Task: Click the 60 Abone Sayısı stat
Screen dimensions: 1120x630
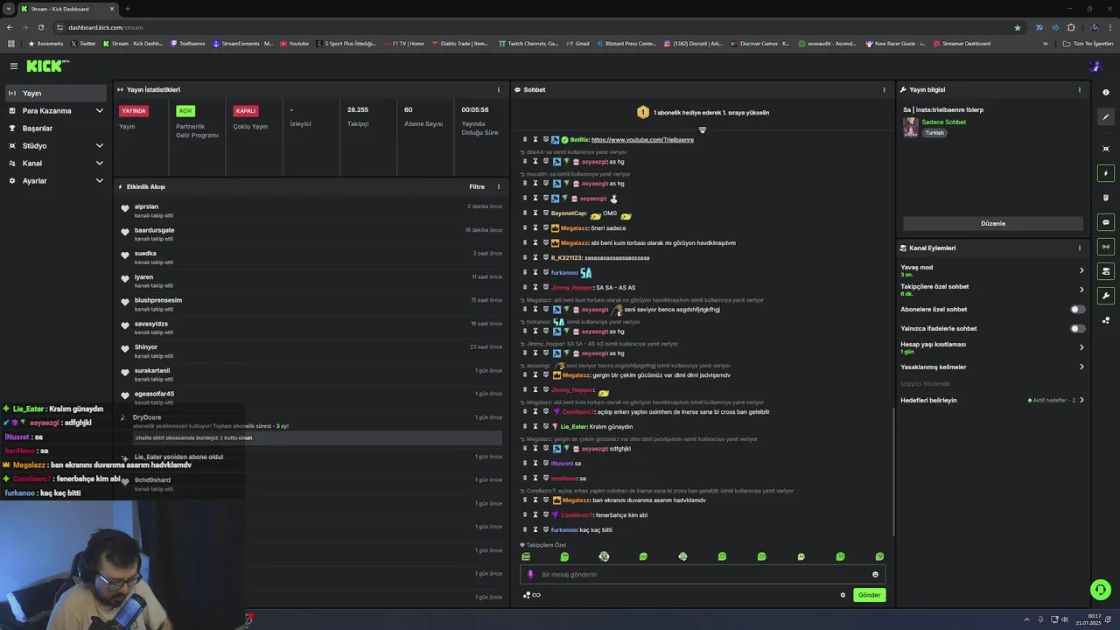Action: (x=423, y=116)
